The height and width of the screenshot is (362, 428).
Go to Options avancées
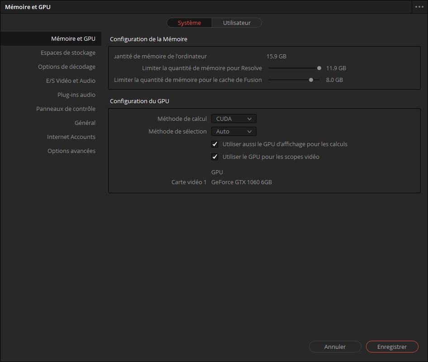click(x=71, y=151)
